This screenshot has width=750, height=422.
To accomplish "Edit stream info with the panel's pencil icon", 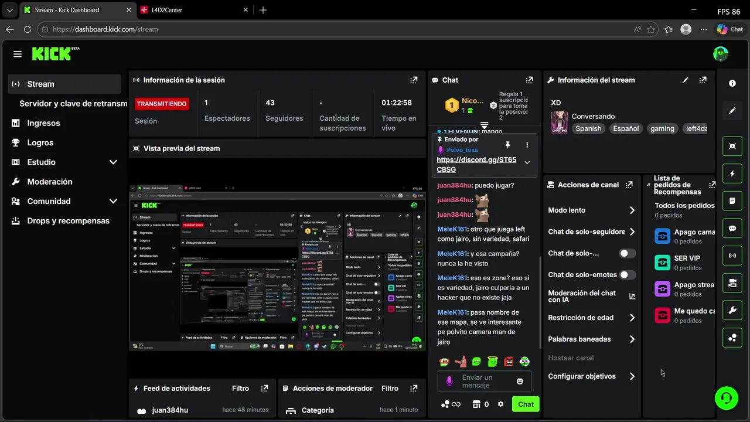I will [x=686, y=80].
